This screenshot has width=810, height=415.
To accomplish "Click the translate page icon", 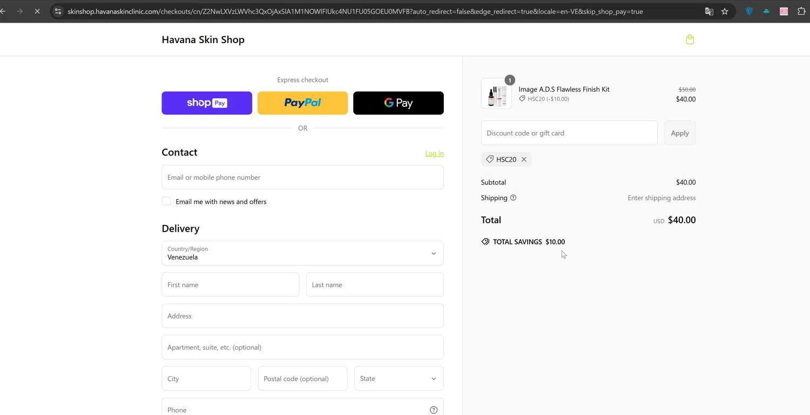I will point(709,11).
